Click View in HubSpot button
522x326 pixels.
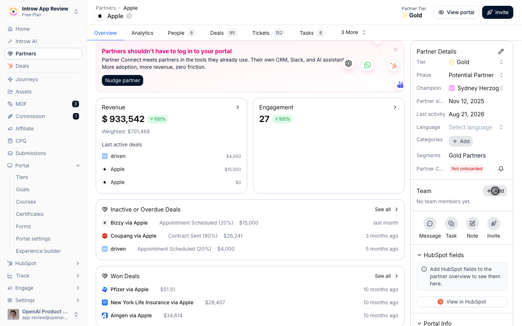pyautogui.click(x=462, y=302)
